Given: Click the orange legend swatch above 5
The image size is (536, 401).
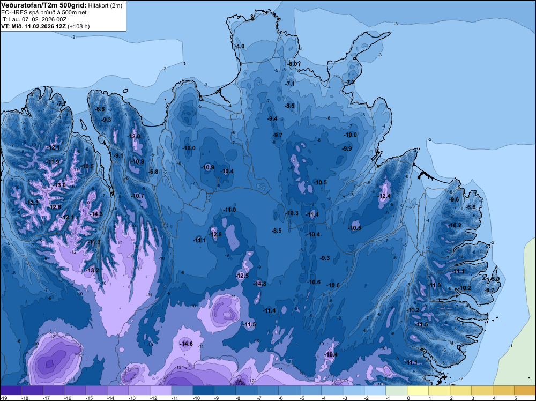Looking at the screenshot, I should pyautogui.click(x=525, y=390).
